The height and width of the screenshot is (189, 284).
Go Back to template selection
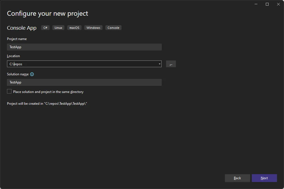click(x=237, y=178)
